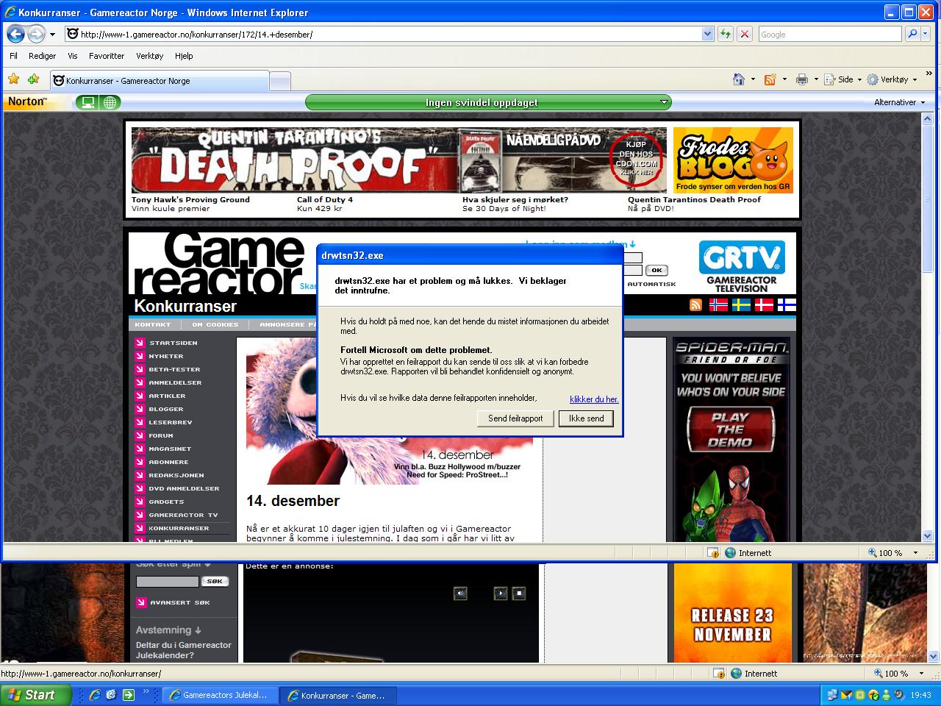This screenshot has height=706, width=941.
Task: Click the Home icon in the command bar
Action: tap(740, 79)
